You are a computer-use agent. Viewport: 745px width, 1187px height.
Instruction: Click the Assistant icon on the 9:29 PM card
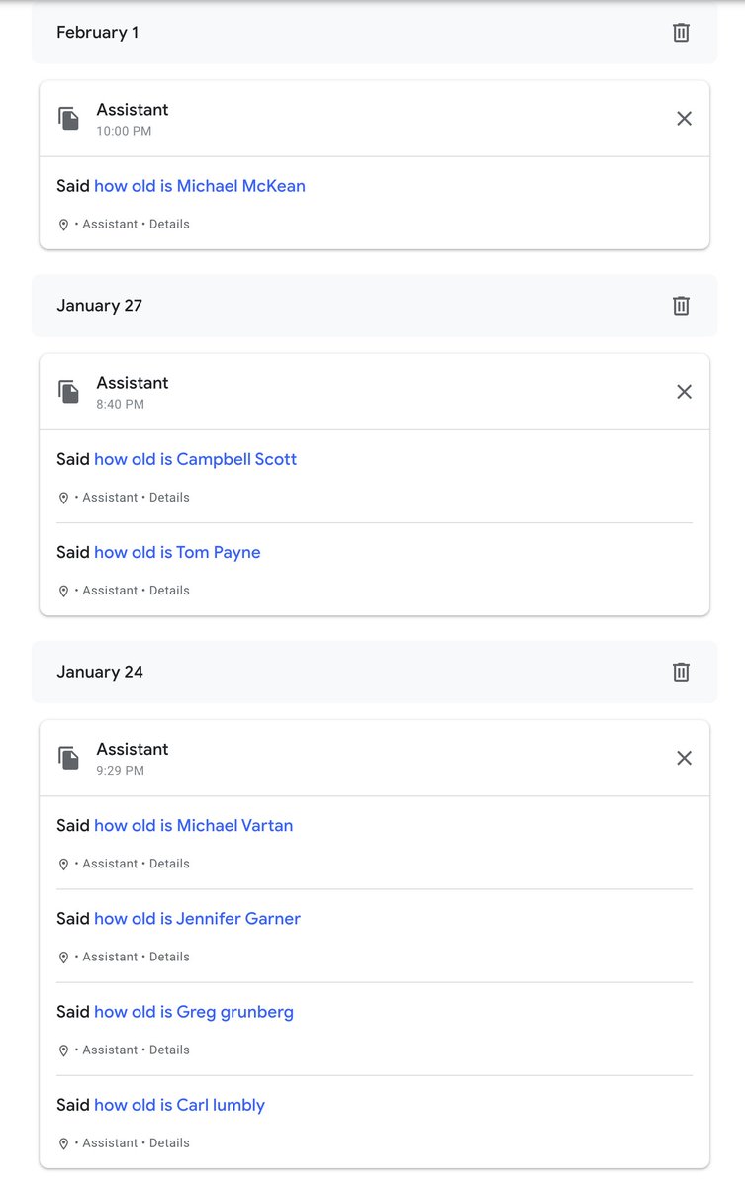(x=68, y=758)
